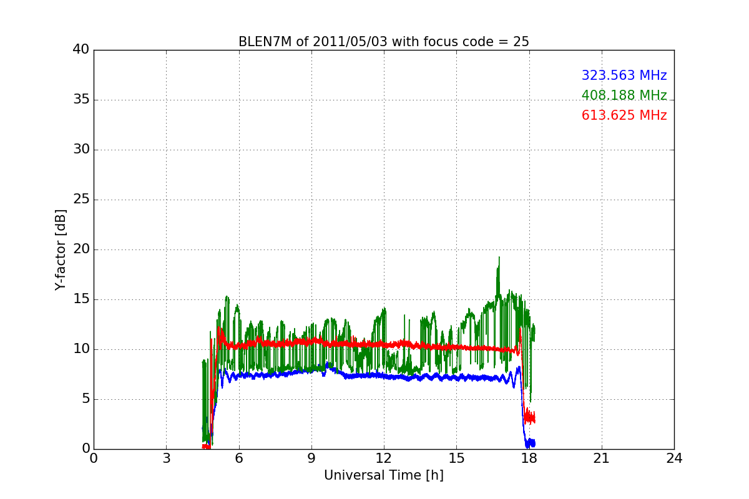
Task: Click the 35 tick label on y-axis
Action: click(81, 100)
